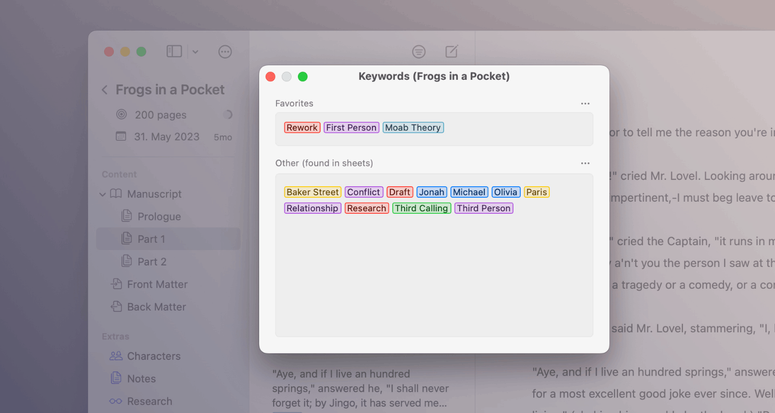Open the Front Matter section

pyautogui.click(x=157, y=284)
